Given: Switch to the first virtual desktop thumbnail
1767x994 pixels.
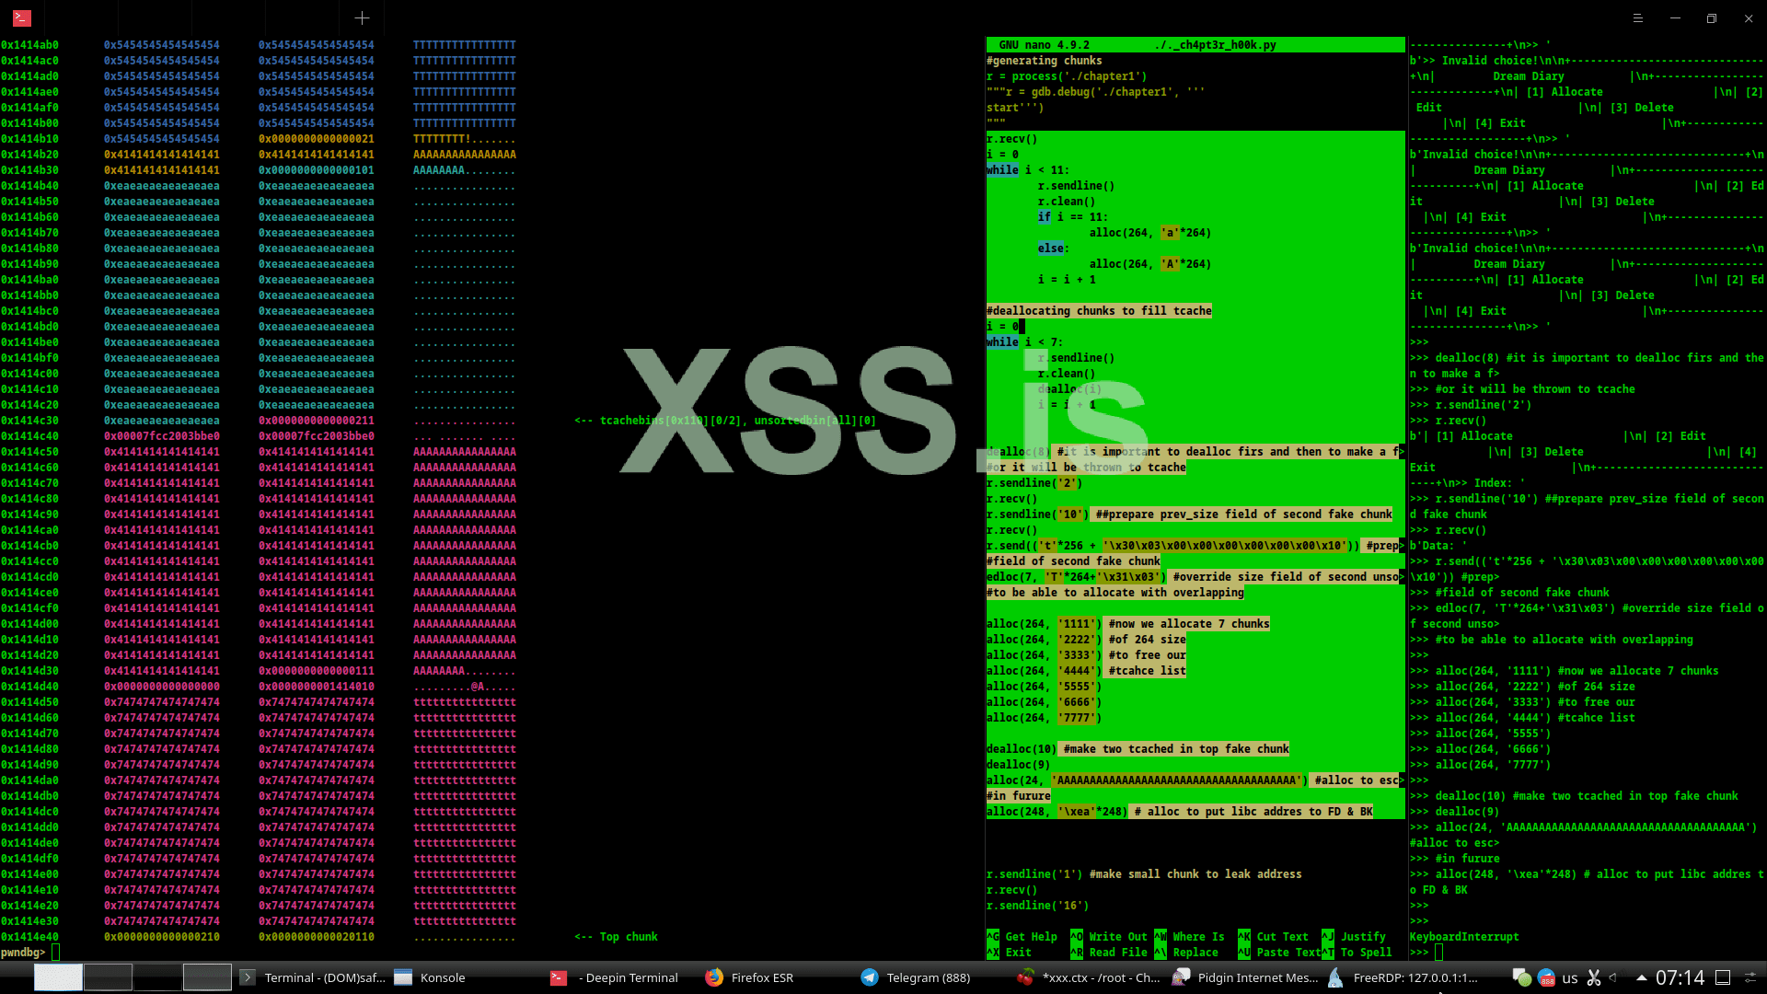Looking at the screenshot, I should click(x=58, y=977).
